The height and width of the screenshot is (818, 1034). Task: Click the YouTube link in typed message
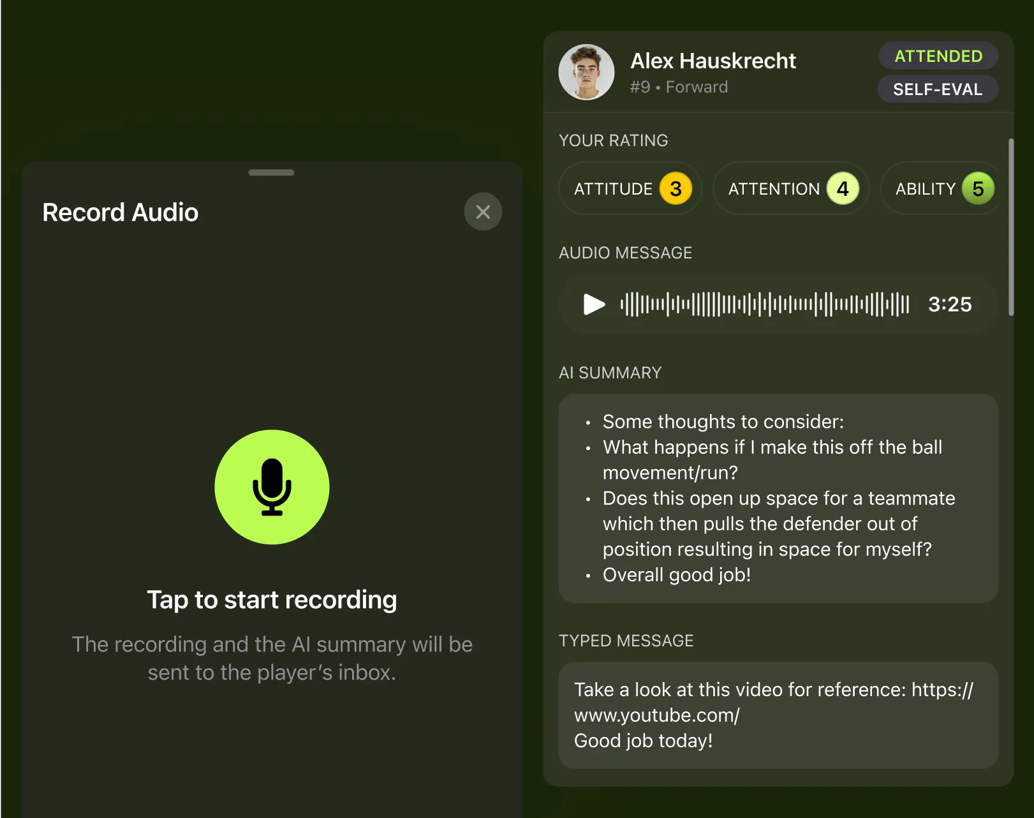click(x=774, y=702)
